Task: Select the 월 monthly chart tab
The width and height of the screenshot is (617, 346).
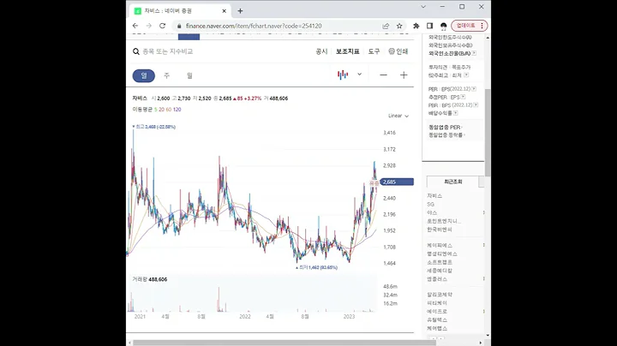Action: [189, 75]
